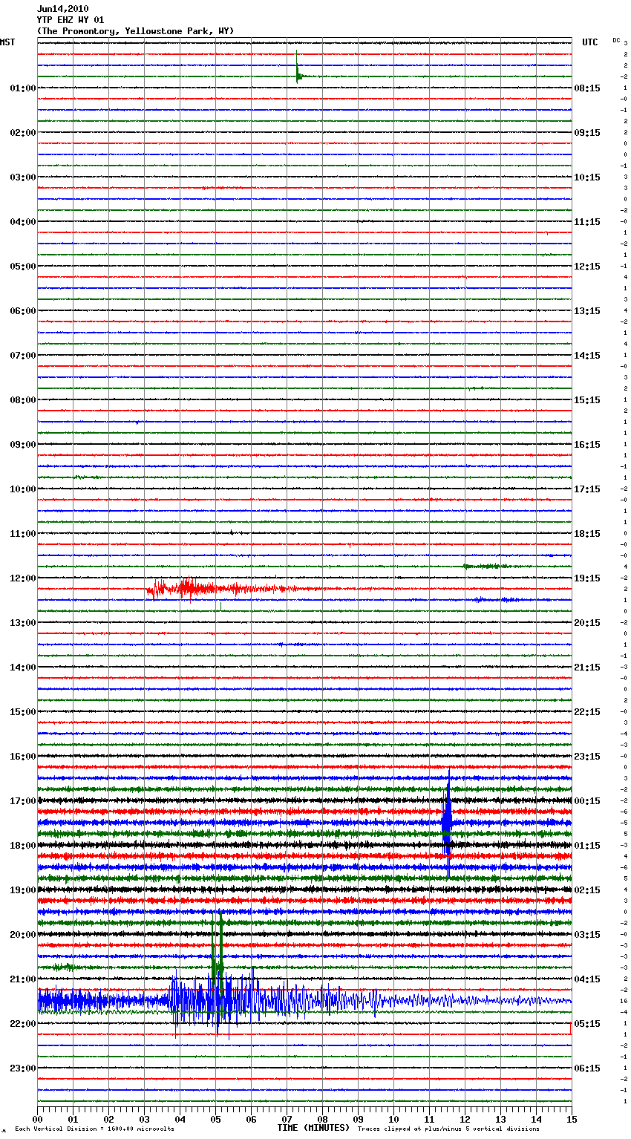
Task: Select the 05:00 MST row label
Action: (x=22, y=267)
